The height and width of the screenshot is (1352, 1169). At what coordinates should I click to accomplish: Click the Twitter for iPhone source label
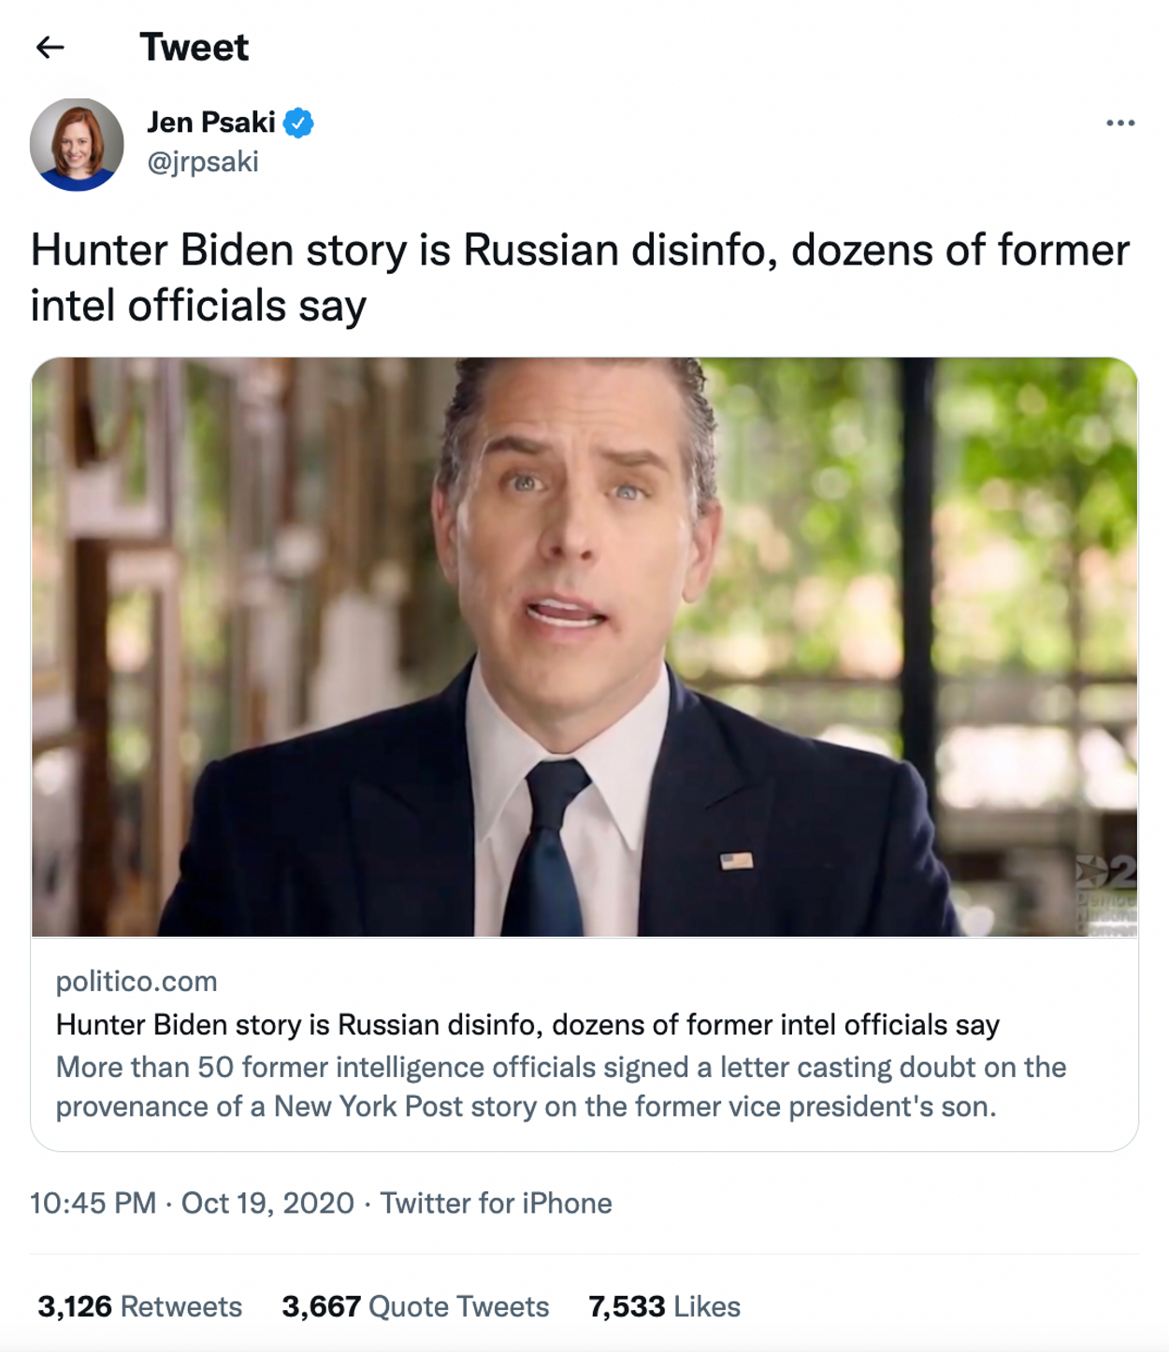coord(496,1202)
